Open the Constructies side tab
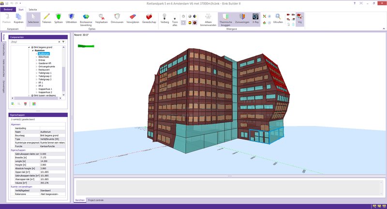Viewport: 387px width, 209px height. click(4, 50)
